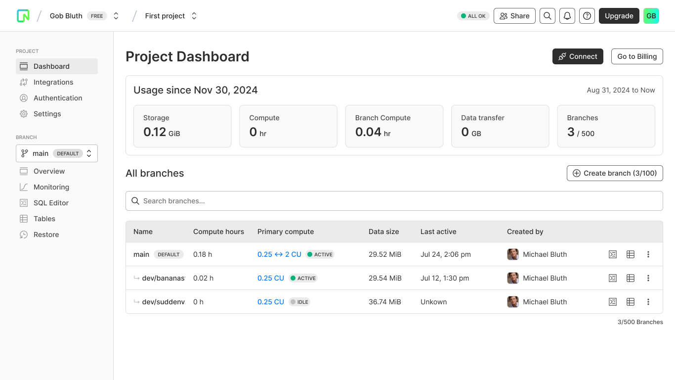The width and height of the screenshot is (675, 380).
Task: Expand the First project selector
Action: [x=194, y=16]
